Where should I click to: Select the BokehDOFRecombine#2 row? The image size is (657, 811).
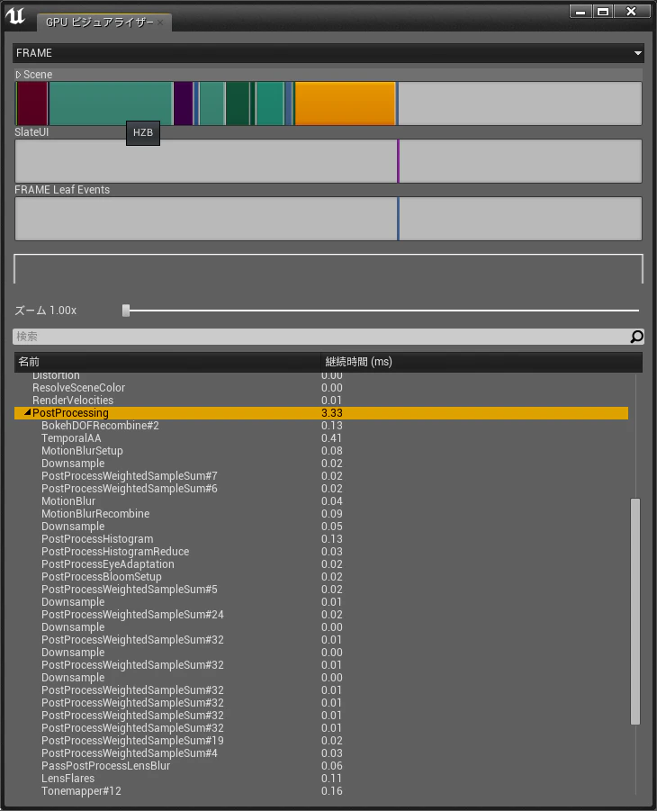coord(320,425)
